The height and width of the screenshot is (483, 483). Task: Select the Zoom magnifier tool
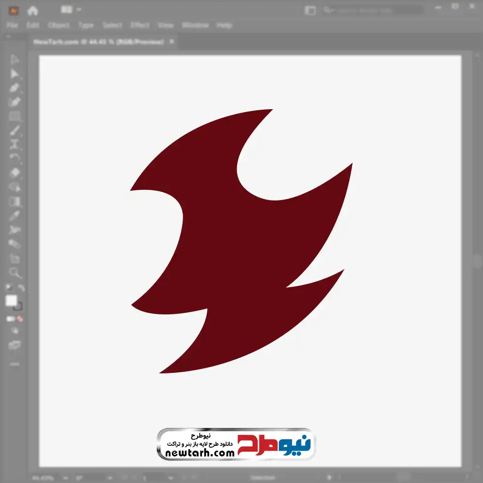coord(15,273)
